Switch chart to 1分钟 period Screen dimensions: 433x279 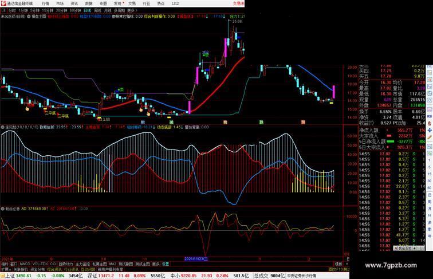click(23, 10)
